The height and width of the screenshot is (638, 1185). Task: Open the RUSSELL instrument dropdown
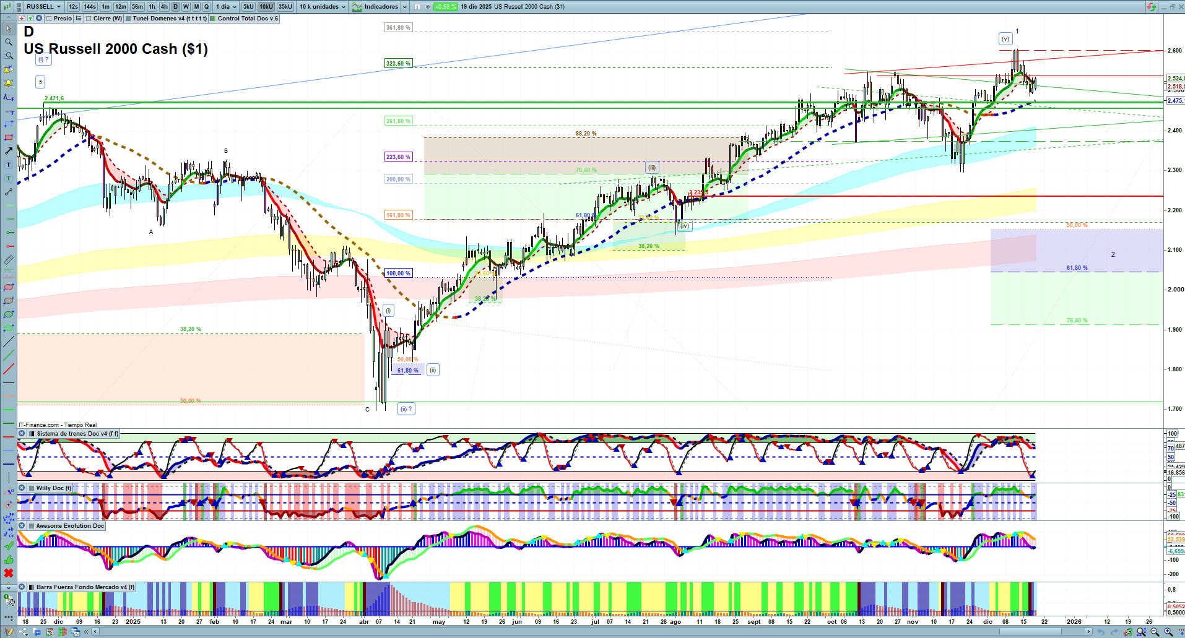44,7
